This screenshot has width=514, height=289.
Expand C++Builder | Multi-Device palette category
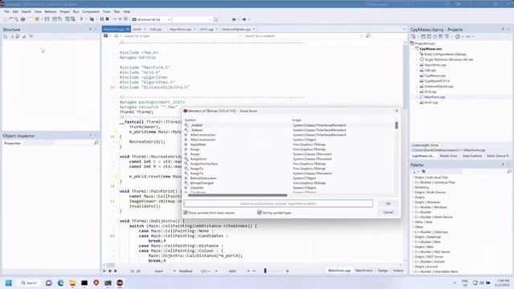(413, 217)
